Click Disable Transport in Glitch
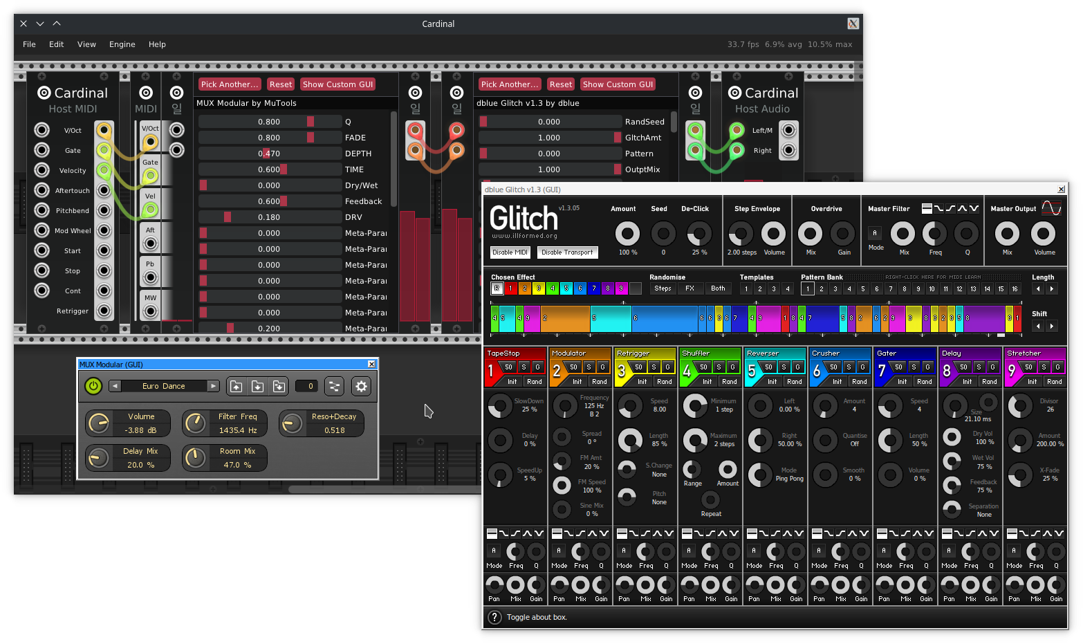 pyautogui.click(x=567, y=252)
